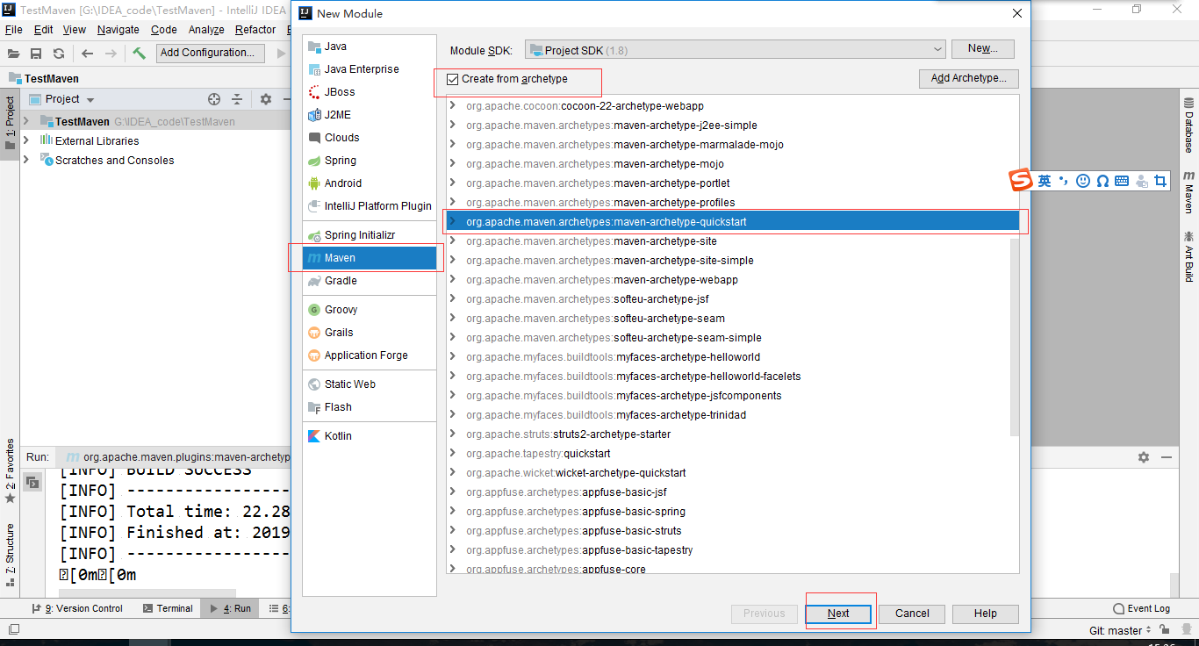The width and height of the screenshot is (1199, 646).
Task: Select Spring Initializr module type
Action: click(x=370, y=235)
